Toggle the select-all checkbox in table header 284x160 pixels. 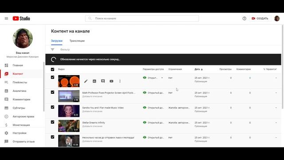coord(52,69)
